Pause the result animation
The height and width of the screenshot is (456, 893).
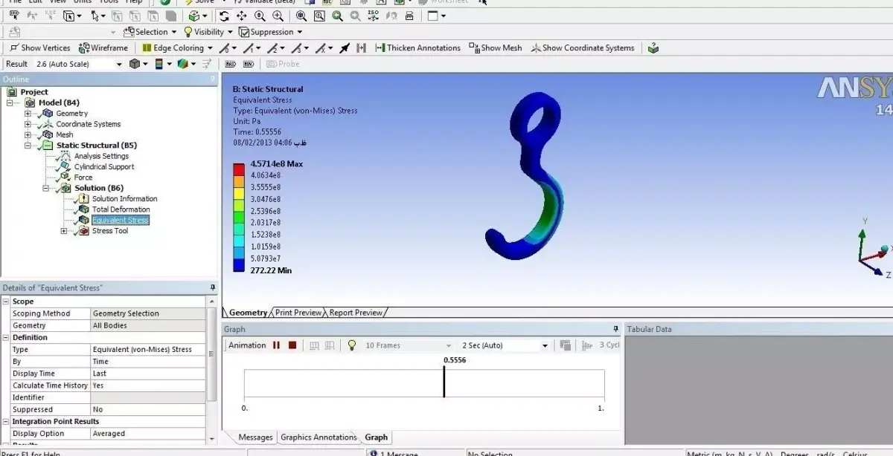277,345
